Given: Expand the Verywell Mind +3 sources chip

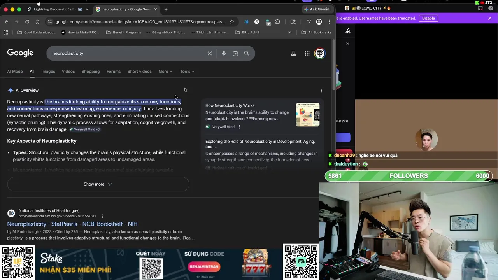Looking at the screenshot, I should coord(84,129).
